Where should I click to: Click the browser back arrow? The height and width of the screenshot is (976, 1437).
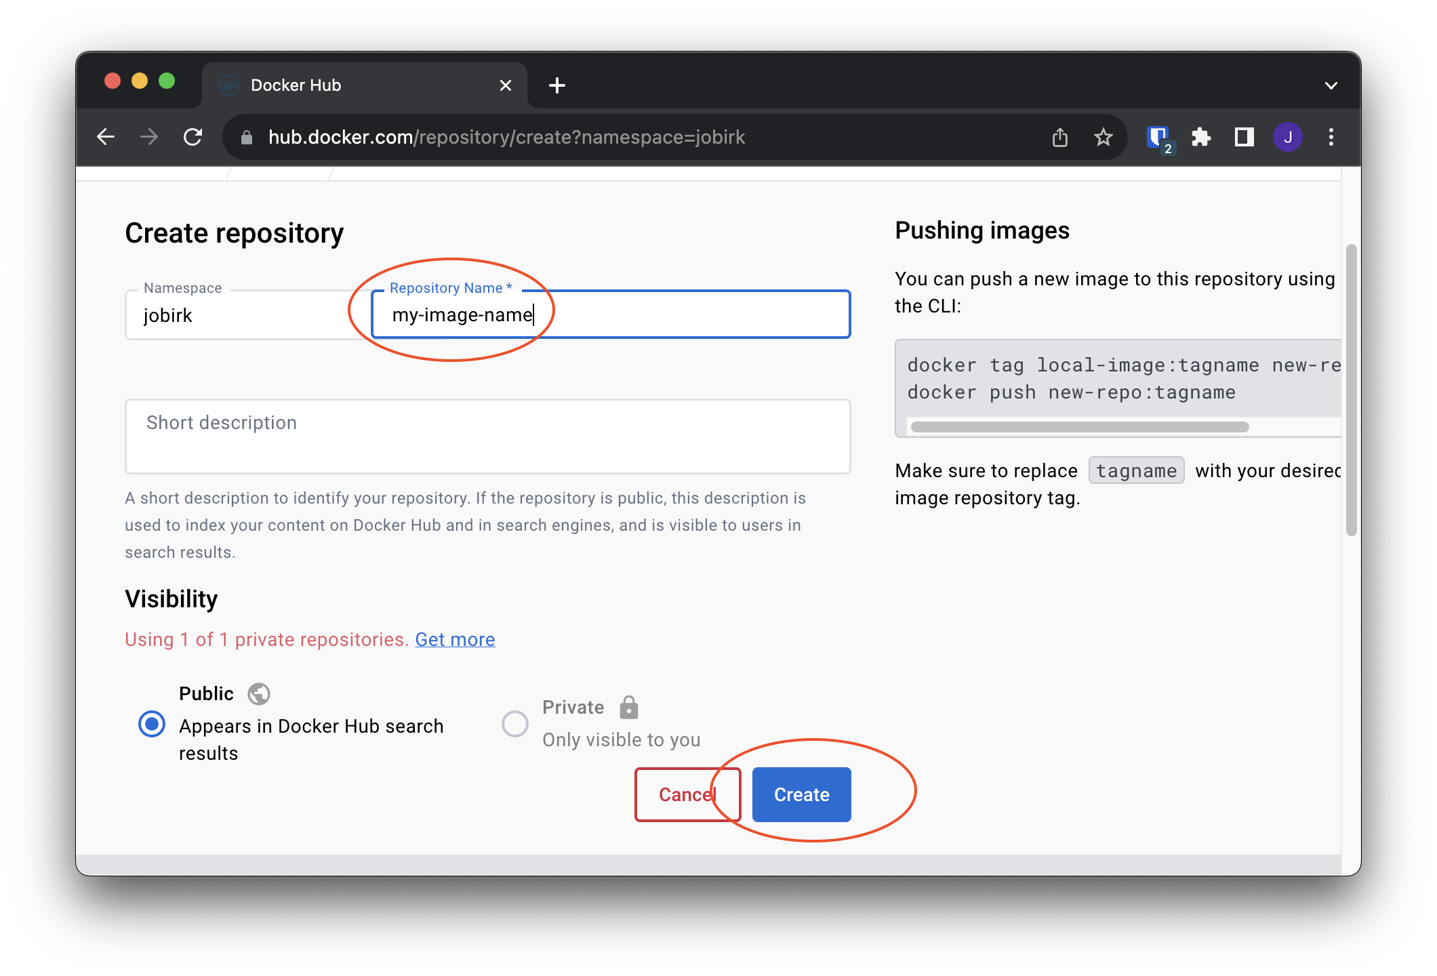(x=106, y=137)
